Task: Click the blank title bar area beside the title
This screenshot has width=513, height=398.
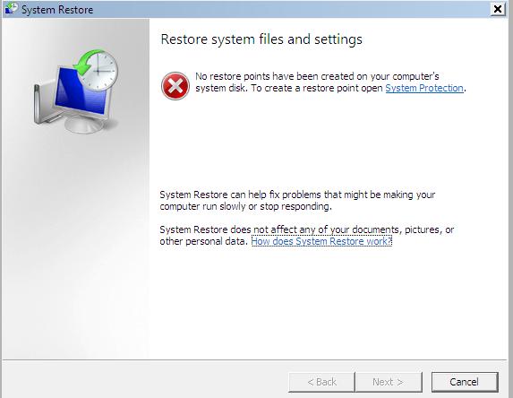Action: tap(291, 9)
